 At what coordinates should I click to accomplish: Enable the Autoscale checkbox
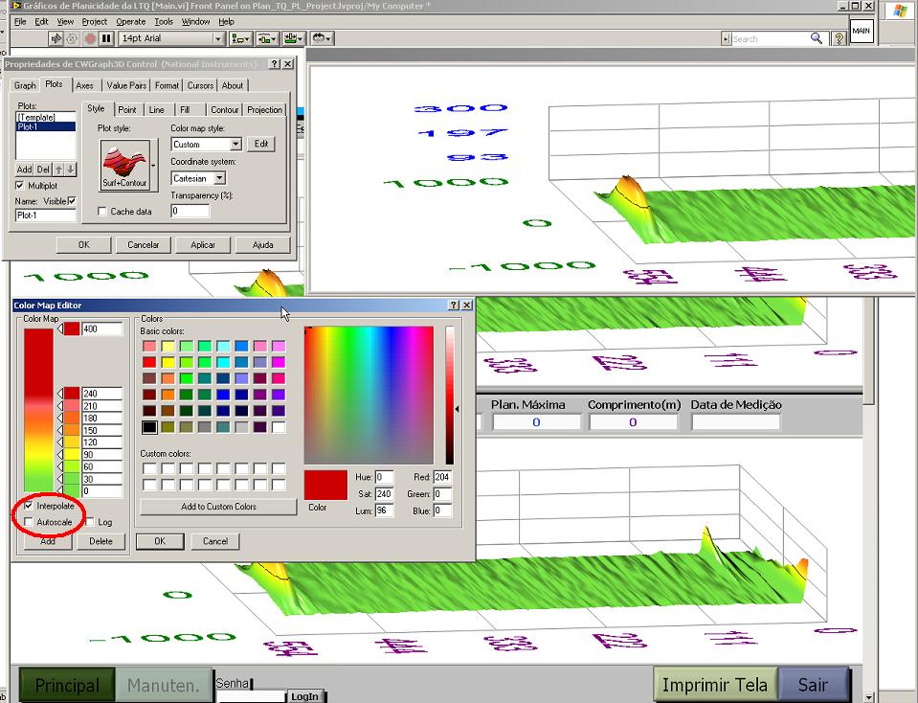point(28,522)
